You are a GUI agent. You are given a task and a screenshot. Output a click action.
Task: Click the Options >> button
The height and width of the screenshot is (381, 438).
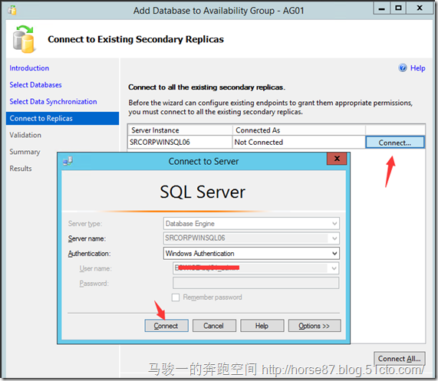tap(315, 326)
